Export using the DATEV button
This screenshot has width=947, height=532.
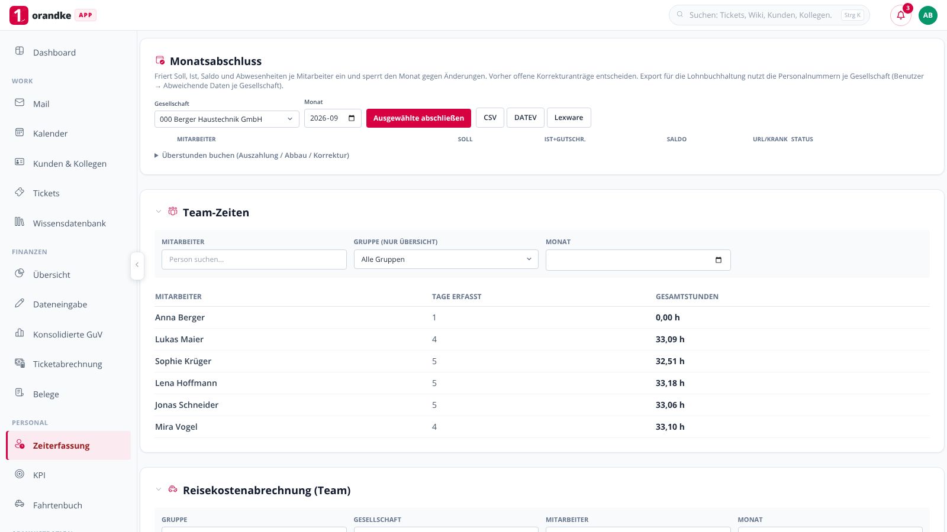pyautogui.click(x=526, y=118)
